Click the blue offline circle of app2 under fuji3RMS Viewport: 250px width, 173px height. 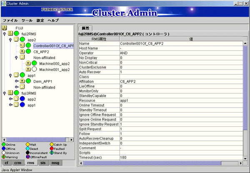[22, 99]
